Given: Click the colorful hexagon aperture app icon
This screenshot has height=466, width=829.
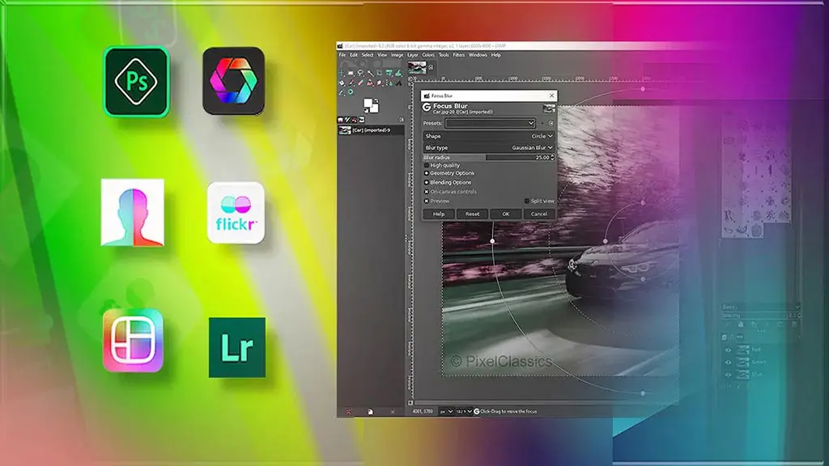Looking at the screenshot, I should pos(233,81).
